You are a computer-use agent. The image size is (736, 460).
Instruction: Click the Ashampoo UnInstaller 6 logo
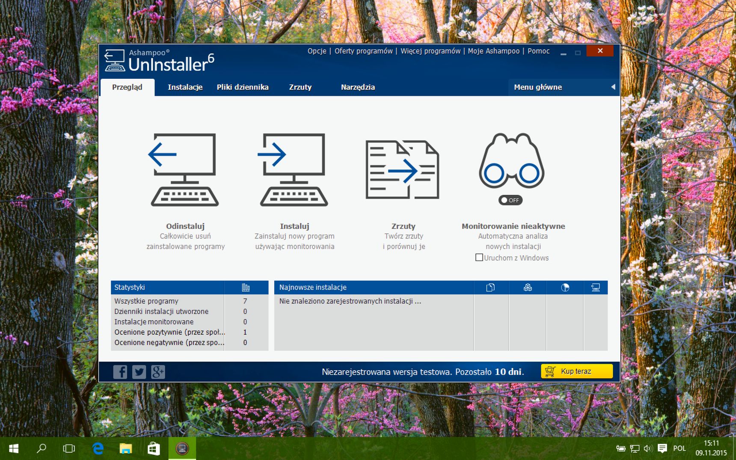coord(159,61)
